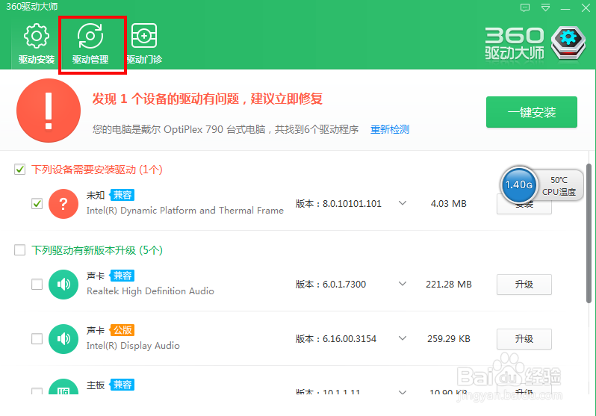Select the Intel(R) Dynamic Platform and Thermal Frame text
This screenshot has width=596, height=416.
[184, 211]
